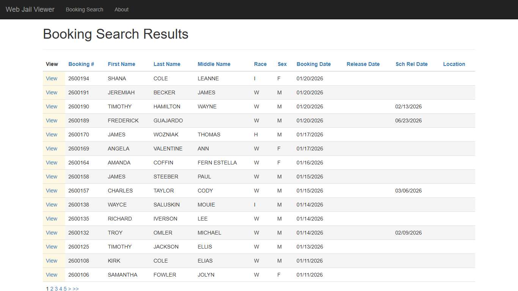View booking details for SAMANTHA FOWLER
Image resolution: width=518 pixels, height=291 pixels.
tap(52, 275)
